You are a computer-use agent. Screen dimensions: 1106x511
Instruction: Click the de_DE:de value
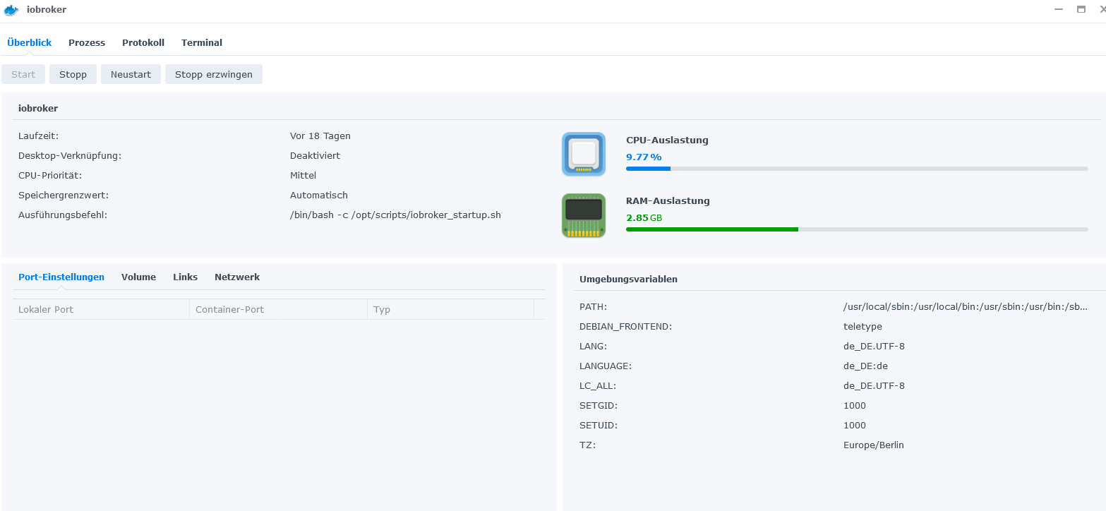[865, 366]
